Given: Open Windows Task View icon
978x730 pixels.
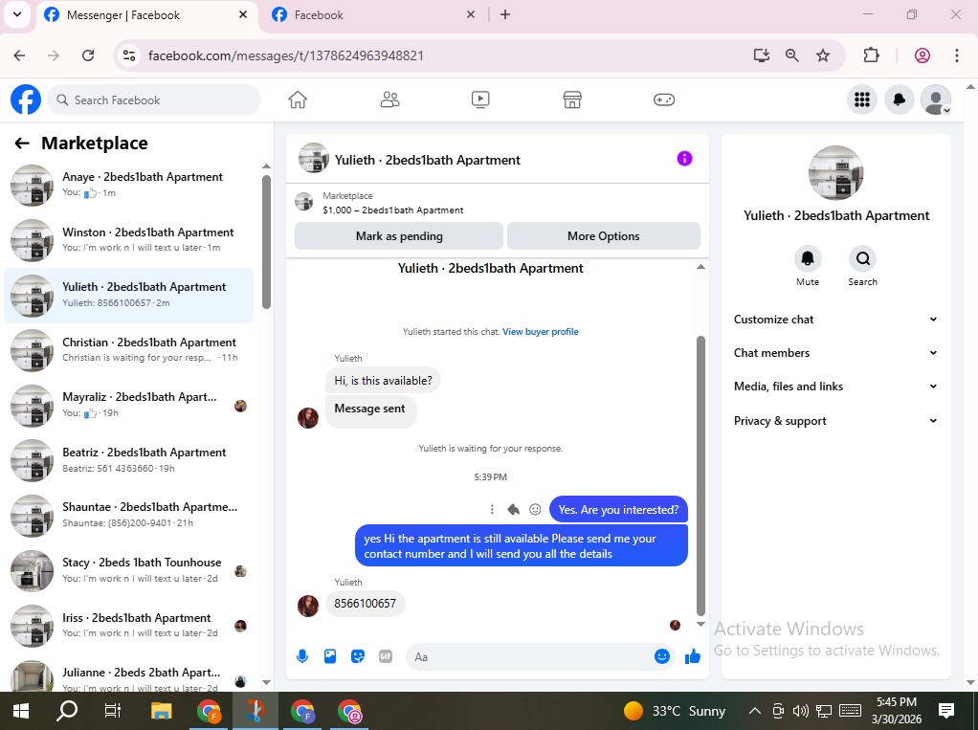Looking at the screenshot, I should (113, 711).
